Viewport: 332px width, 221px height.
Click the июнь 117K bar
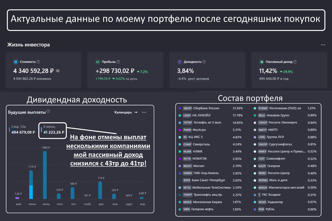tap(31, 184)
